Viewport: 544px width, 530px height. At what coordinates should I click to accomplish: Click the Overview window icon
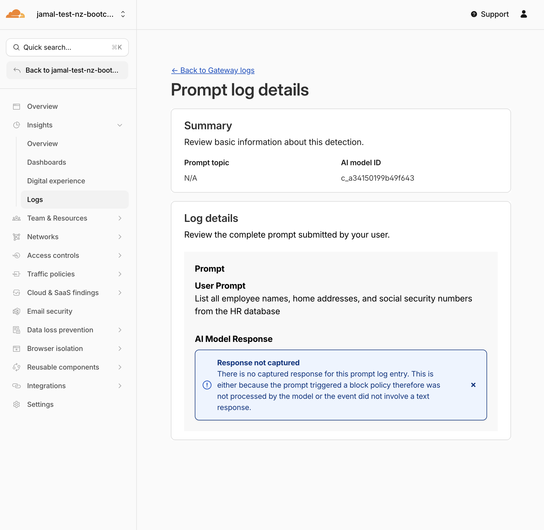tap(17, 107)
